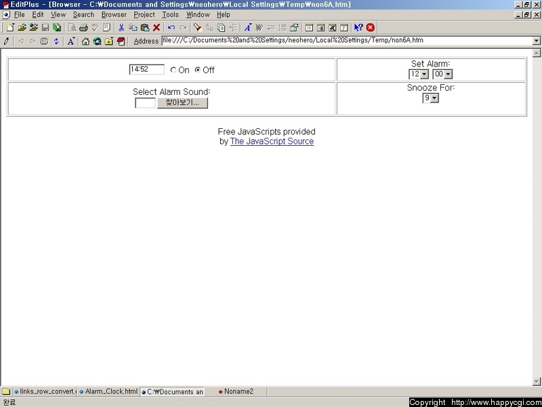Click the Paste clipboard icon

pyautogui.click(x=145, y=27)
